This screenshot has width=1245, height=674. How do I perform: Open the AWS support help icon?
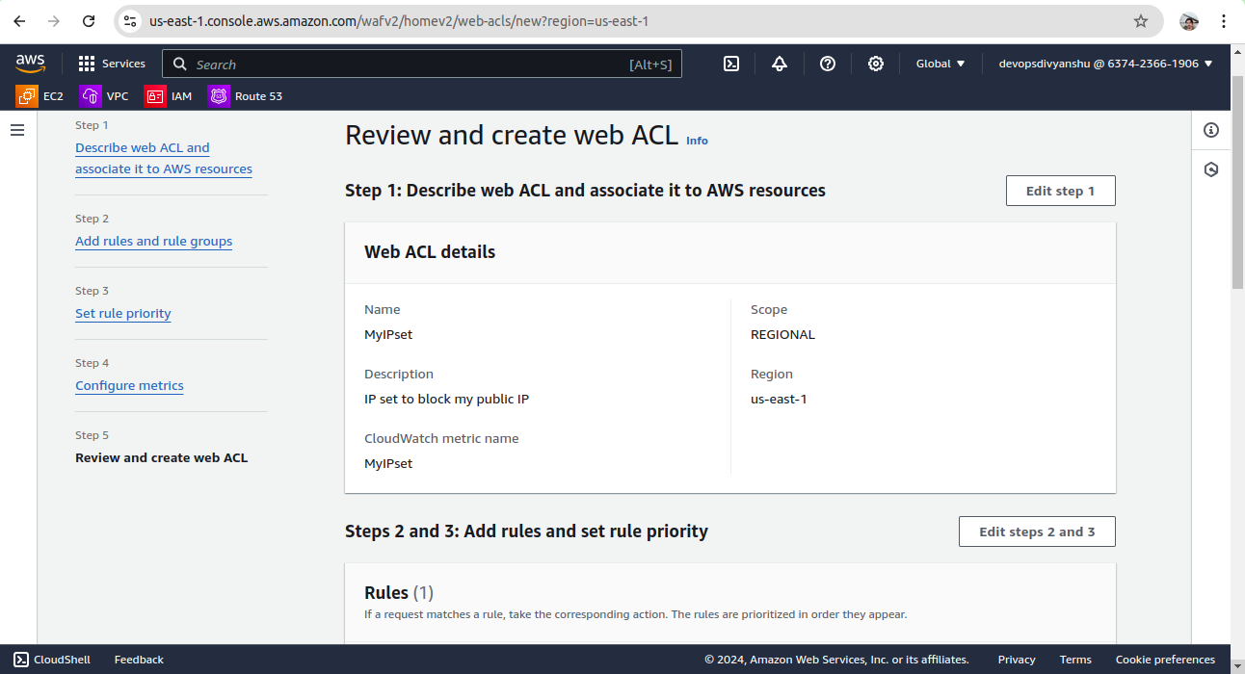[x=828, y=64]
